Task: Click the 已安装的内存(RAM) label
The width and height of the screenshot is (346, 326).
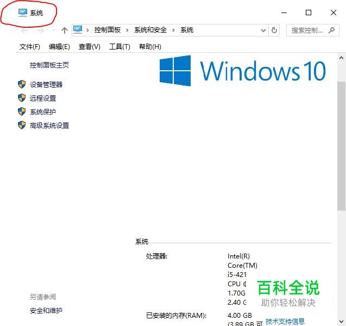Action: [176, 316]
